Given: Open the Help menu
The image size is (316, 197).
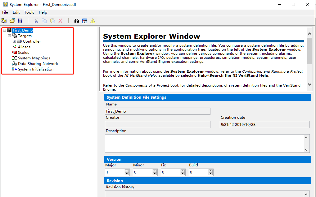Looking at the screenshot, I should pos(43,12).
